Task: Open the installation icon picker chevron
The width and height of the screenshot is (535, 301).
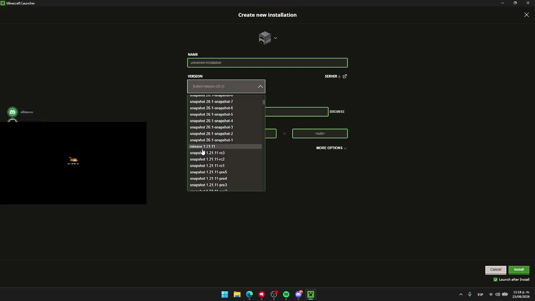Action: coord(275,38)
